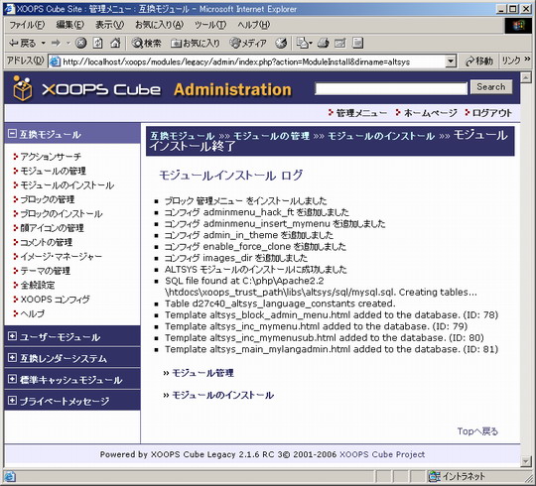Viewport: 536px width, 486px height.
Task: Click the Refresh page icon
Action: point(98,43)
